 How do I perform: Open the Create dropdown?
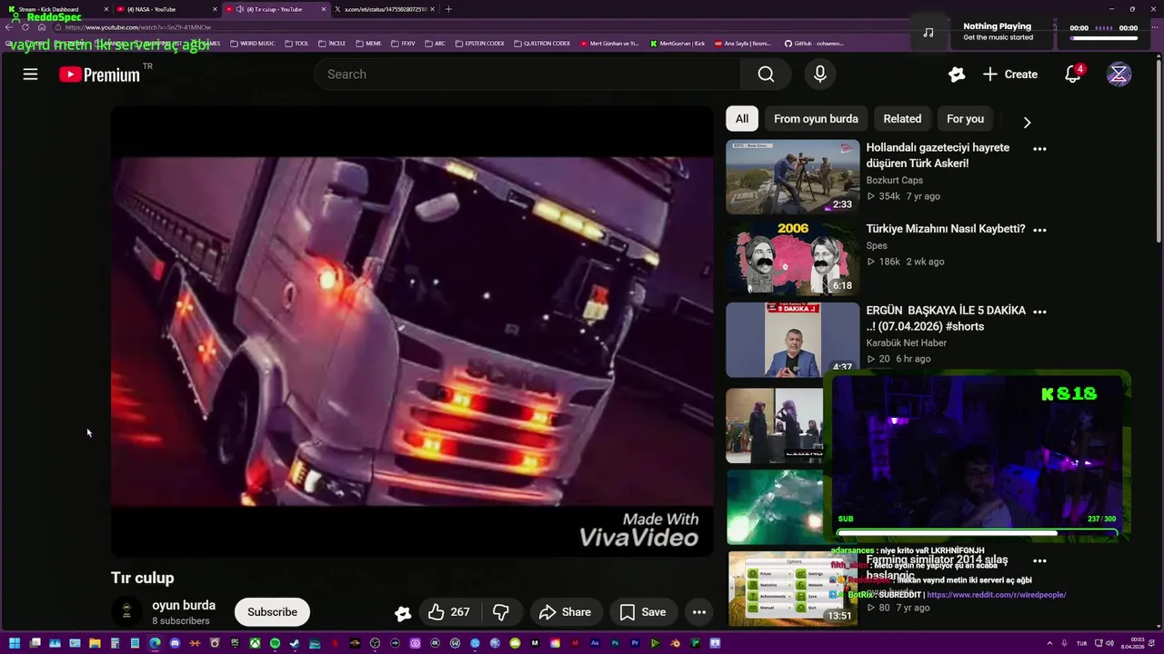point(1009,74)
